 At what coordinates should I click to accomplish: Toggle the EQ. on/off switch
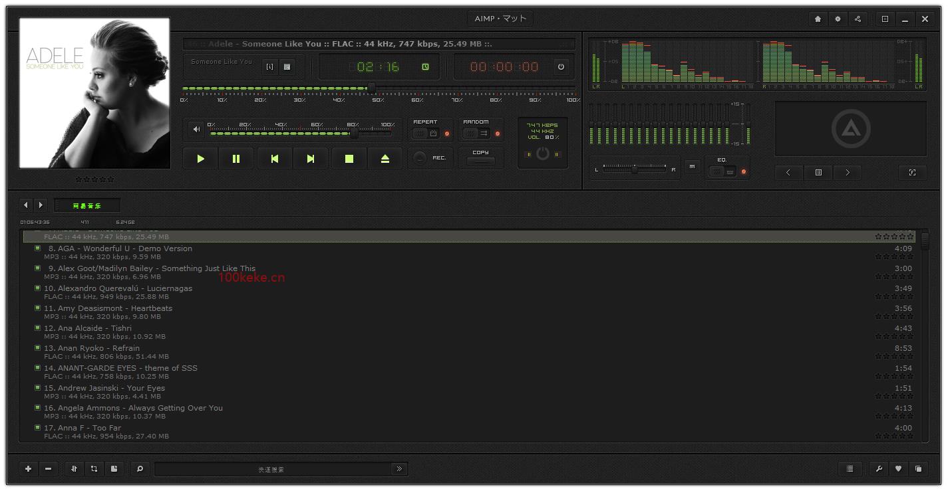722,171
